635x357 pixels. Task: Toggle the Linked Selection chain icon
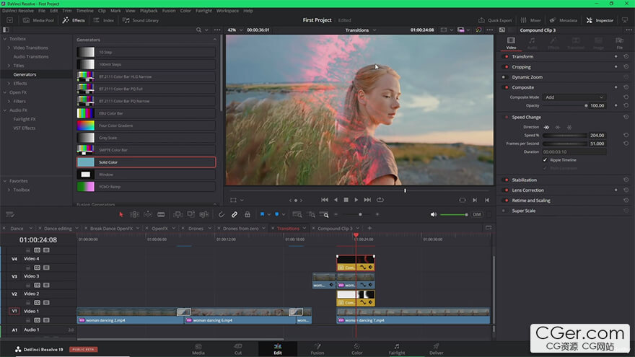[234, 214]
